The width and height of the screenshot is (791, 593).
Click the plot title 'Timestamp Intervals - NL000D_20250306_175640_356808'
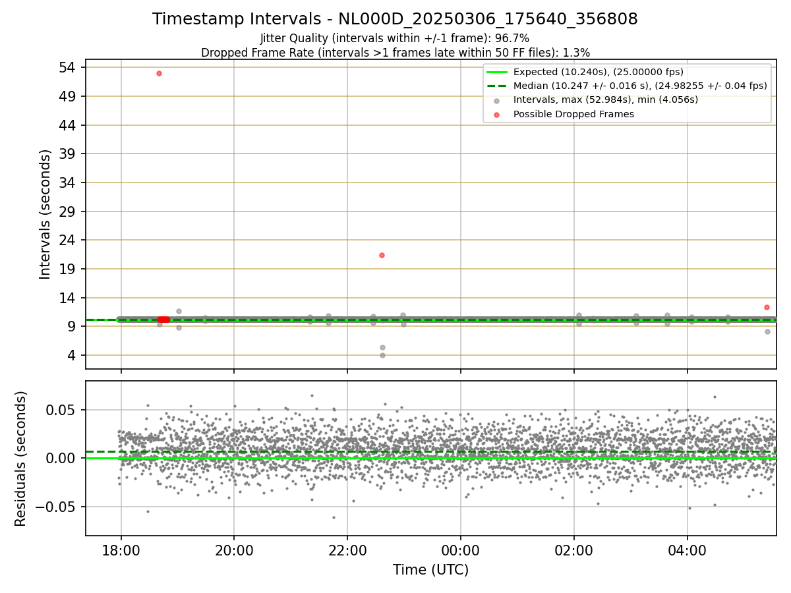click(x=395, y=19)
